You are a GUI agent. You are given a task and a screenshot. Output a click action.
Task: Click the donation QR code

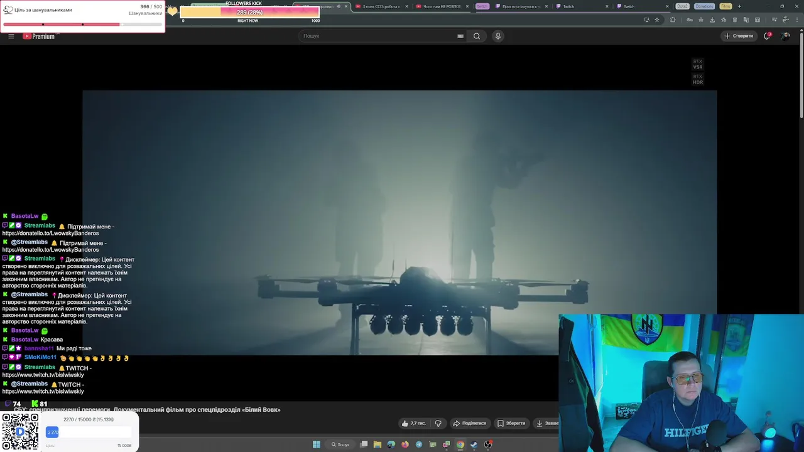pyautogui.click(x=20, y=432)
